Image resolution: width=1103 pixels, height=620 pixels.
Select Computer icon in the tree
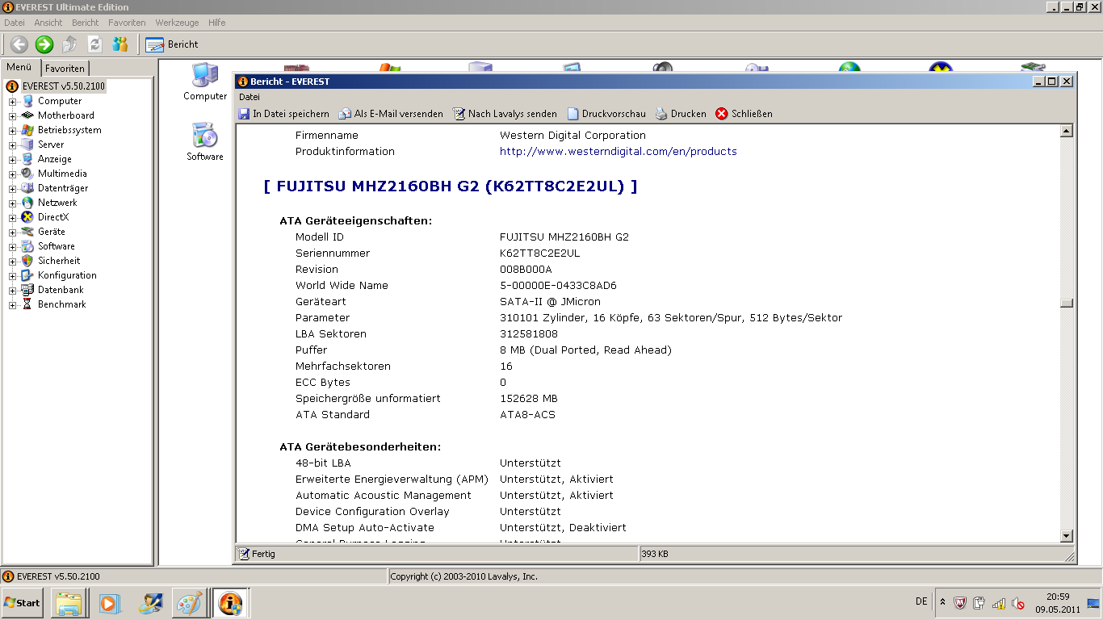pos(28,101)
